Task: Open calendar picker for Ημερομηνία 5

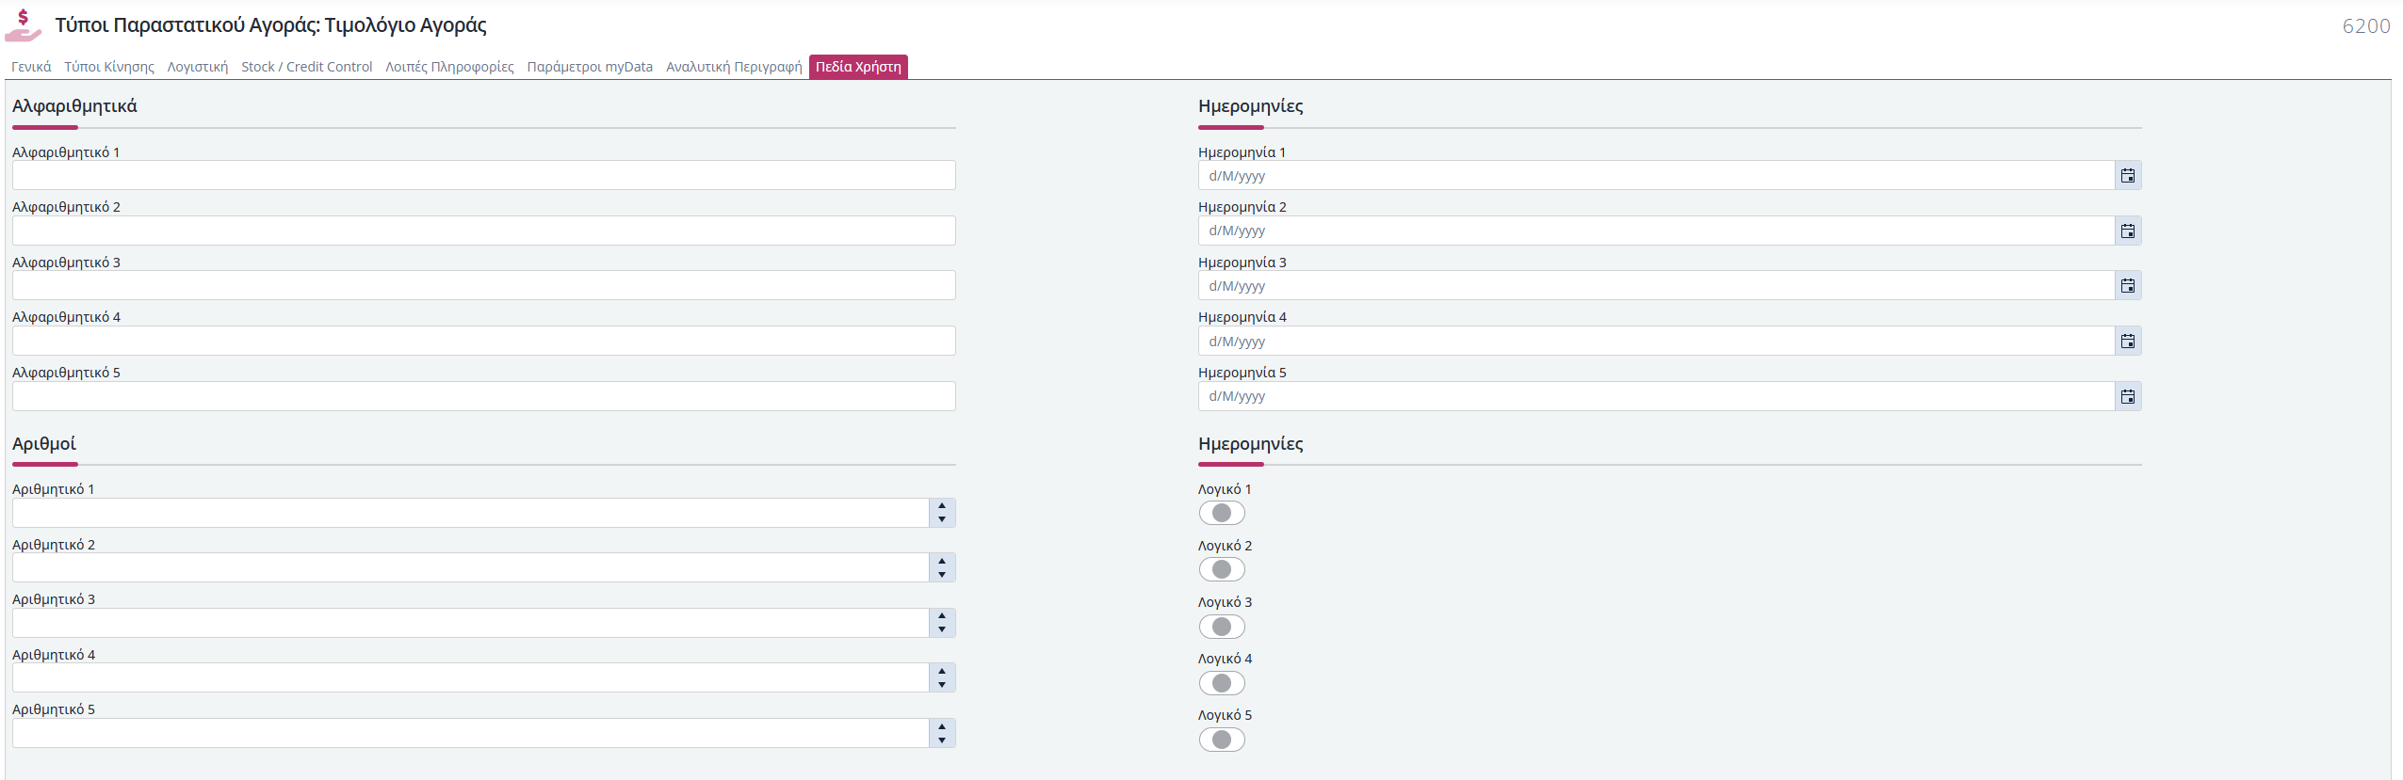Action: (x=2128, y=396)
